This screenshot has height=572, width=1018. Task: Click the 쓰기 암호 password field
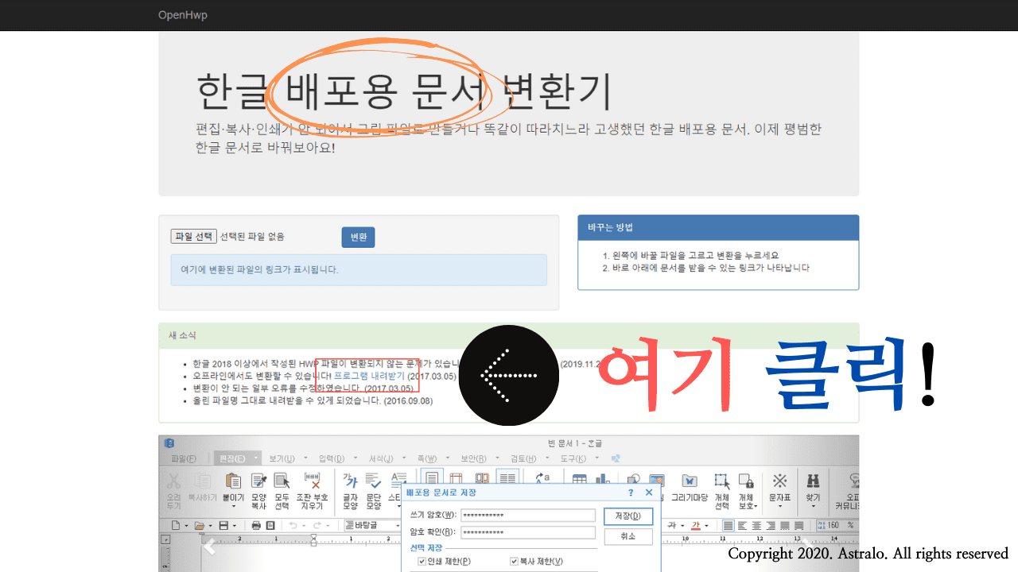click(x=527, y=516)
